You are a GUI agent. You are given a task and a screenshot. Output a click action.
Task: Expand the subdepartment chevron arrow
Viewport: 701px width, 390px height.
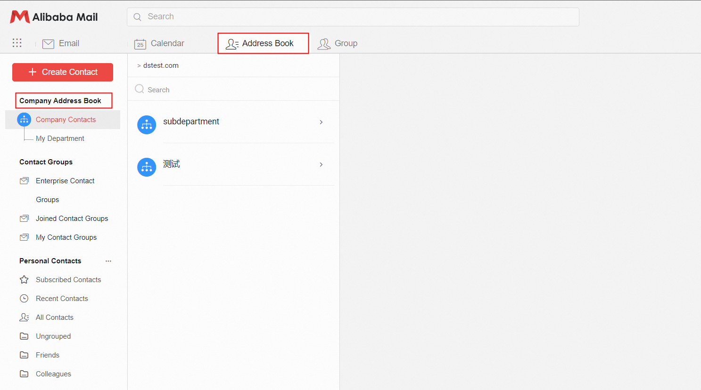click(321, 122)
